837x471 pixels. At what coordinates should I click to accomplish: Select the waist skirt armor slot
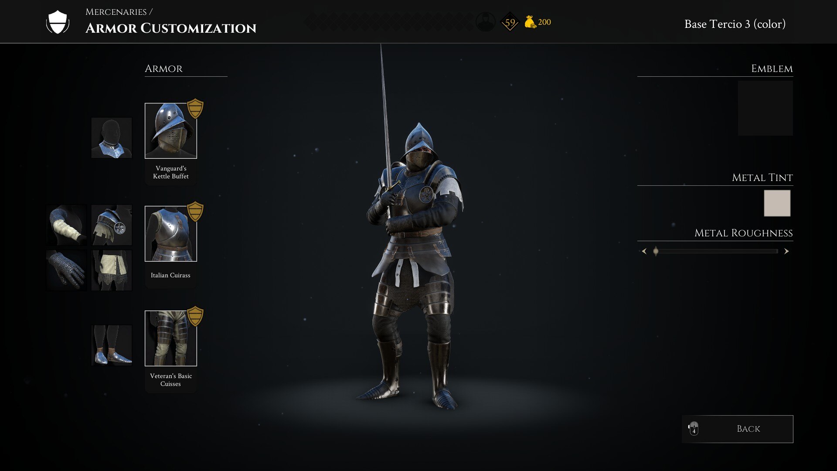(112, 270)
